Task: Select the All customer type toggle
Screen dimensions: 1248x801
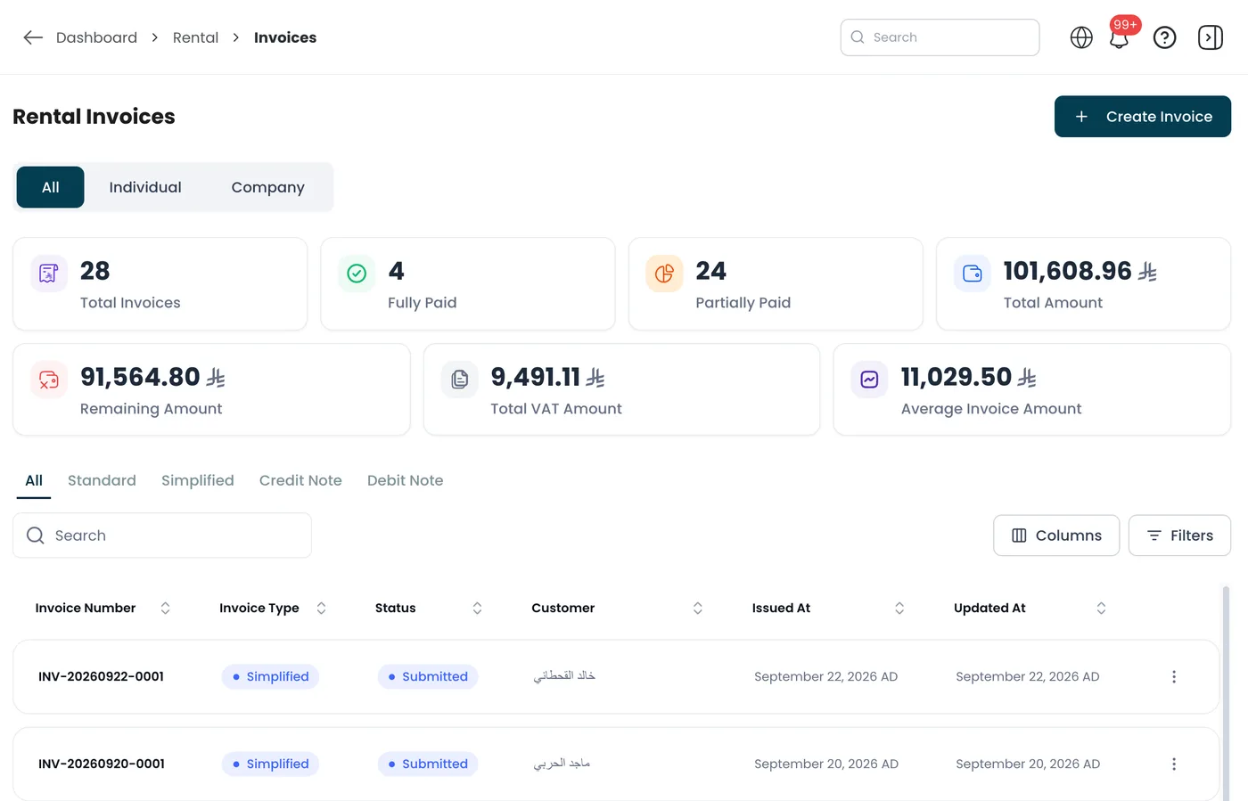Action: [51, 187]
